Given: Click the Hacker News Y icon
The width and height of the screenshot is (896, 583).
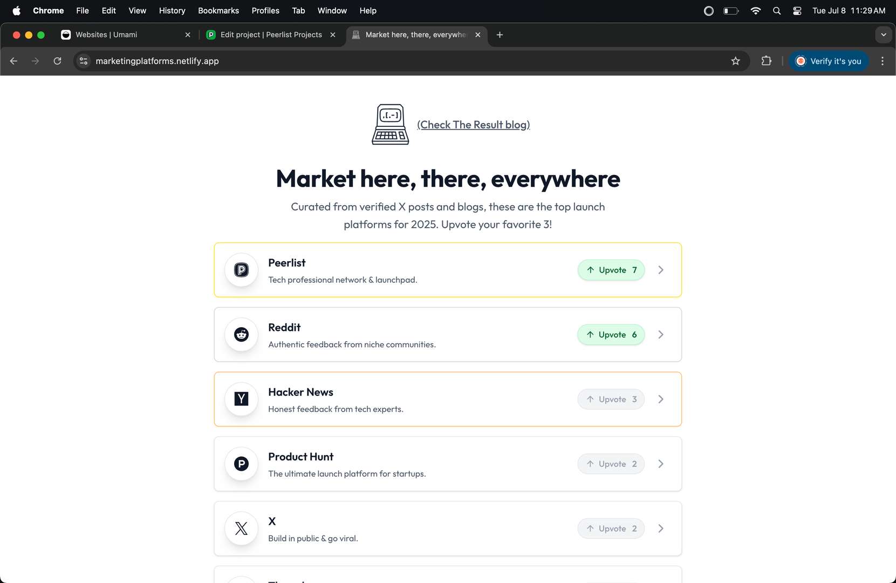Looking at the screenshot, I should 241,399.
